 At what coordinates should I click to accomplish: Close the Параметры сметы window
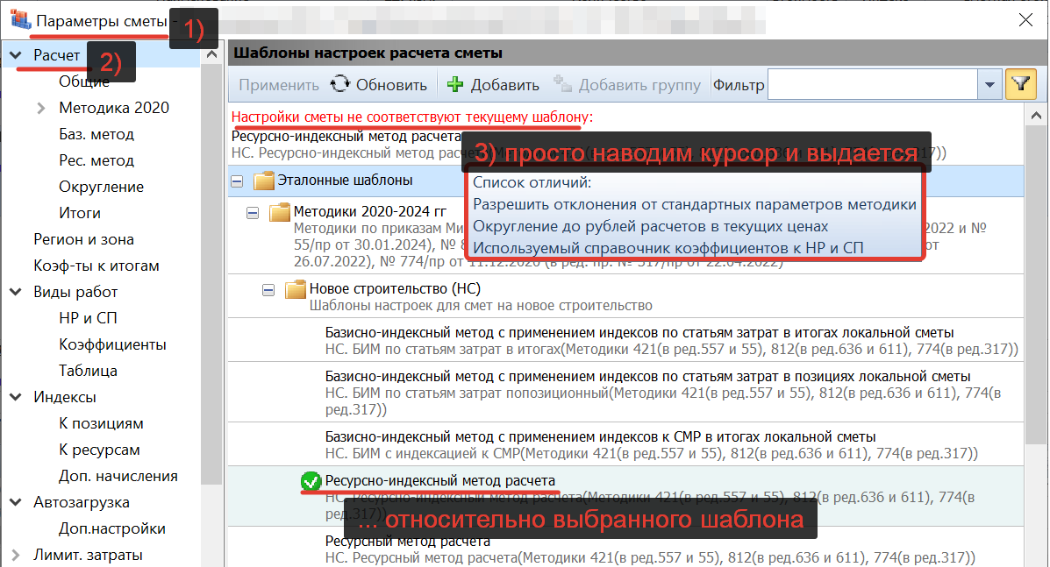coord(1025,20)
